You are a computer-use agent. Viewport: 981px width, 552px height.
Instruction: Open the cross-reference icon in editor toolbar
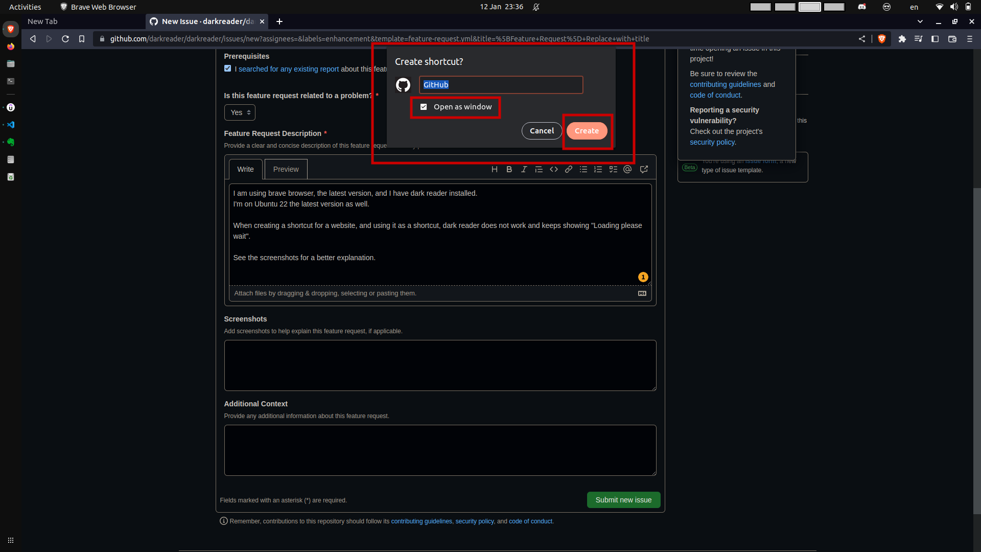[x=644, y=169]
